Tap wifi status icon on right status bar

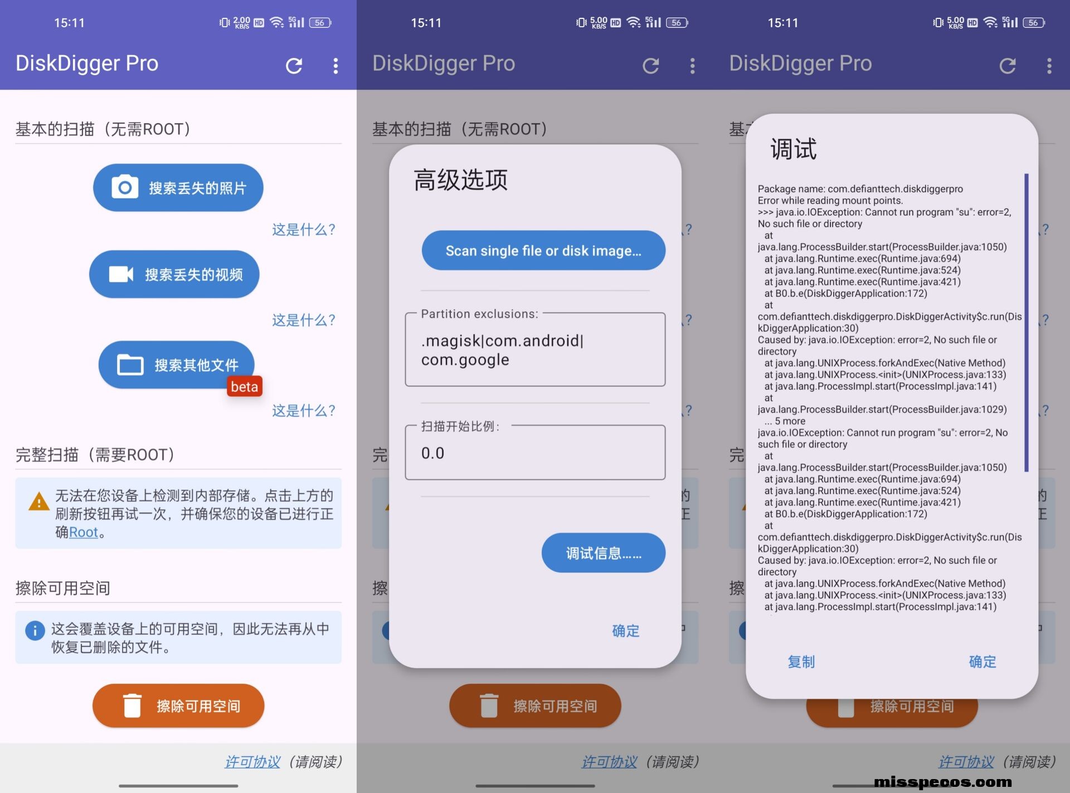(x=990, y=22)
